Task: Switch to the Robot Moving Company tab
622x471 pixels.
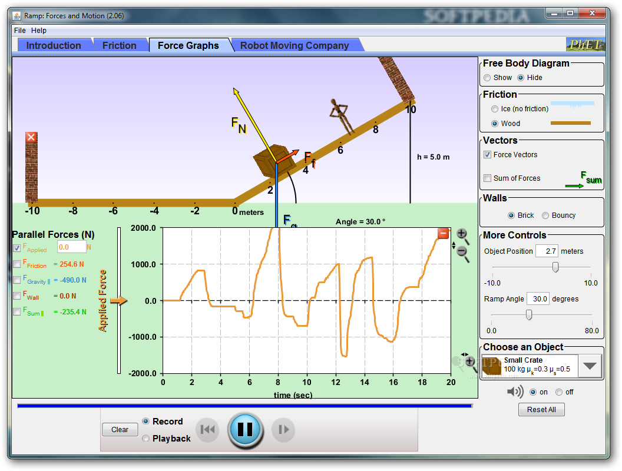Action: pos(295,45)
